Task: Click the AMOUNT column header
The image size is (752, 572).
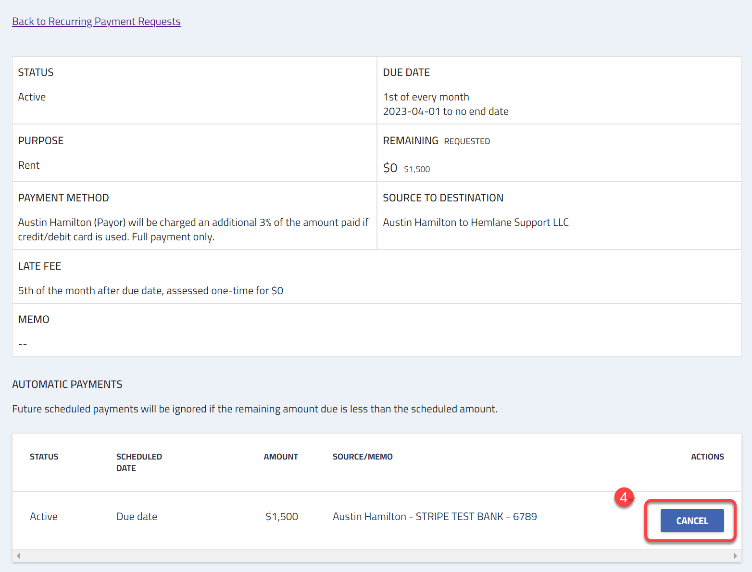Action: point(280,456)
